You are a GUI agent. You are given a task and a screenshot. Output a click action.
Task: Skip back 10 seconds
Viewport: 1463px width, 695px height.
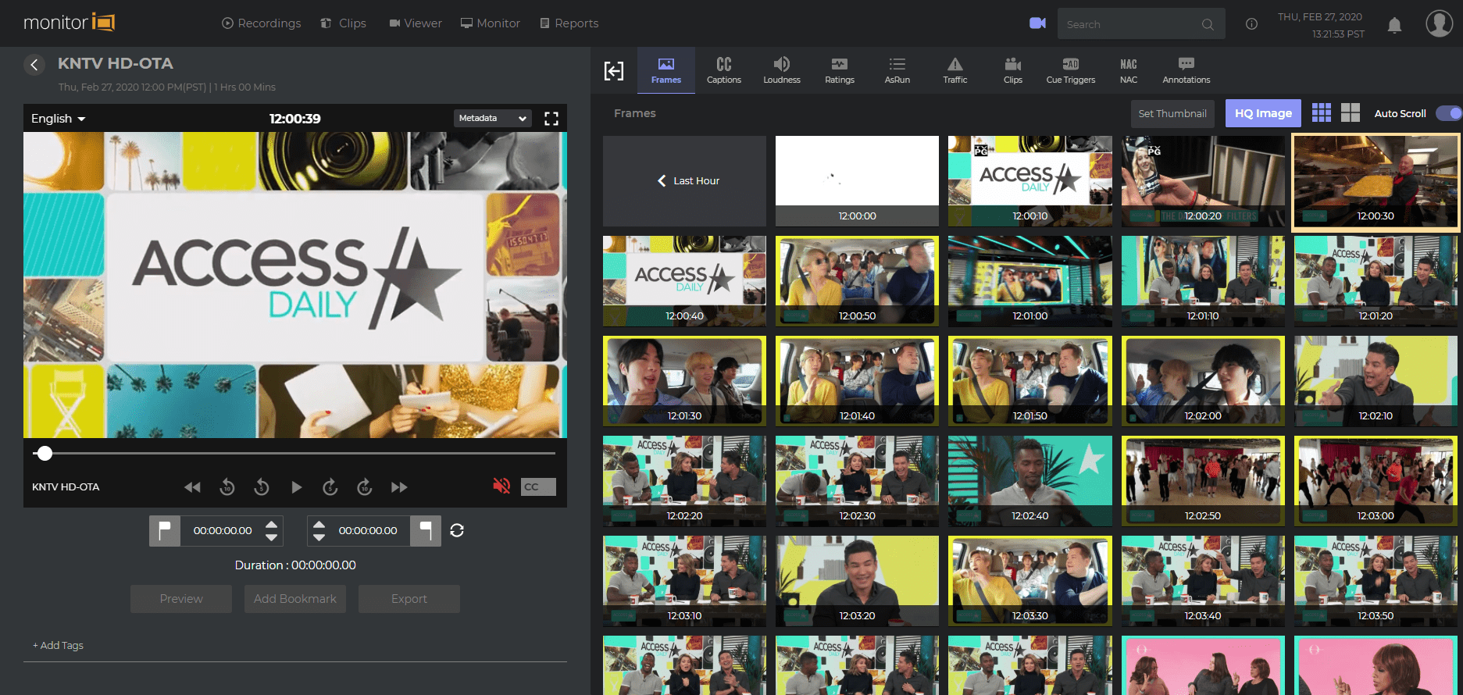227,487
